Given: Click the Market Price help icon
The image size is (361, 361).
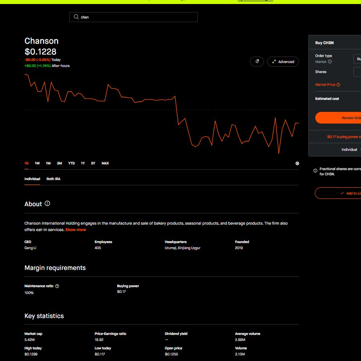Looking at the screenshot, I should click(x=338, y=85).
